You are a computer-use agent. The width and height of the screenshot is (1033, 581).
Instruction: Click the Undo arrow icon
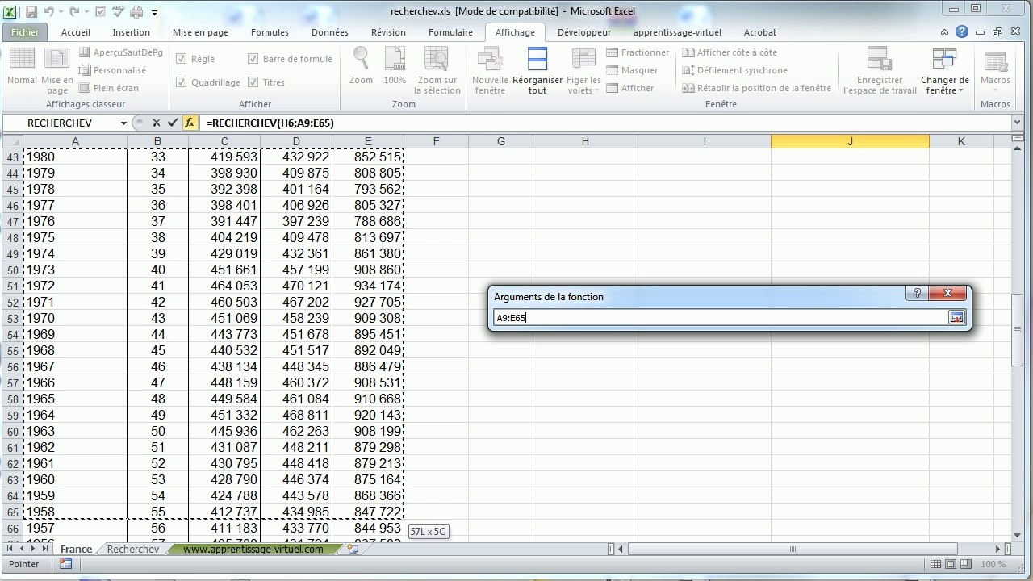point(48,12)
